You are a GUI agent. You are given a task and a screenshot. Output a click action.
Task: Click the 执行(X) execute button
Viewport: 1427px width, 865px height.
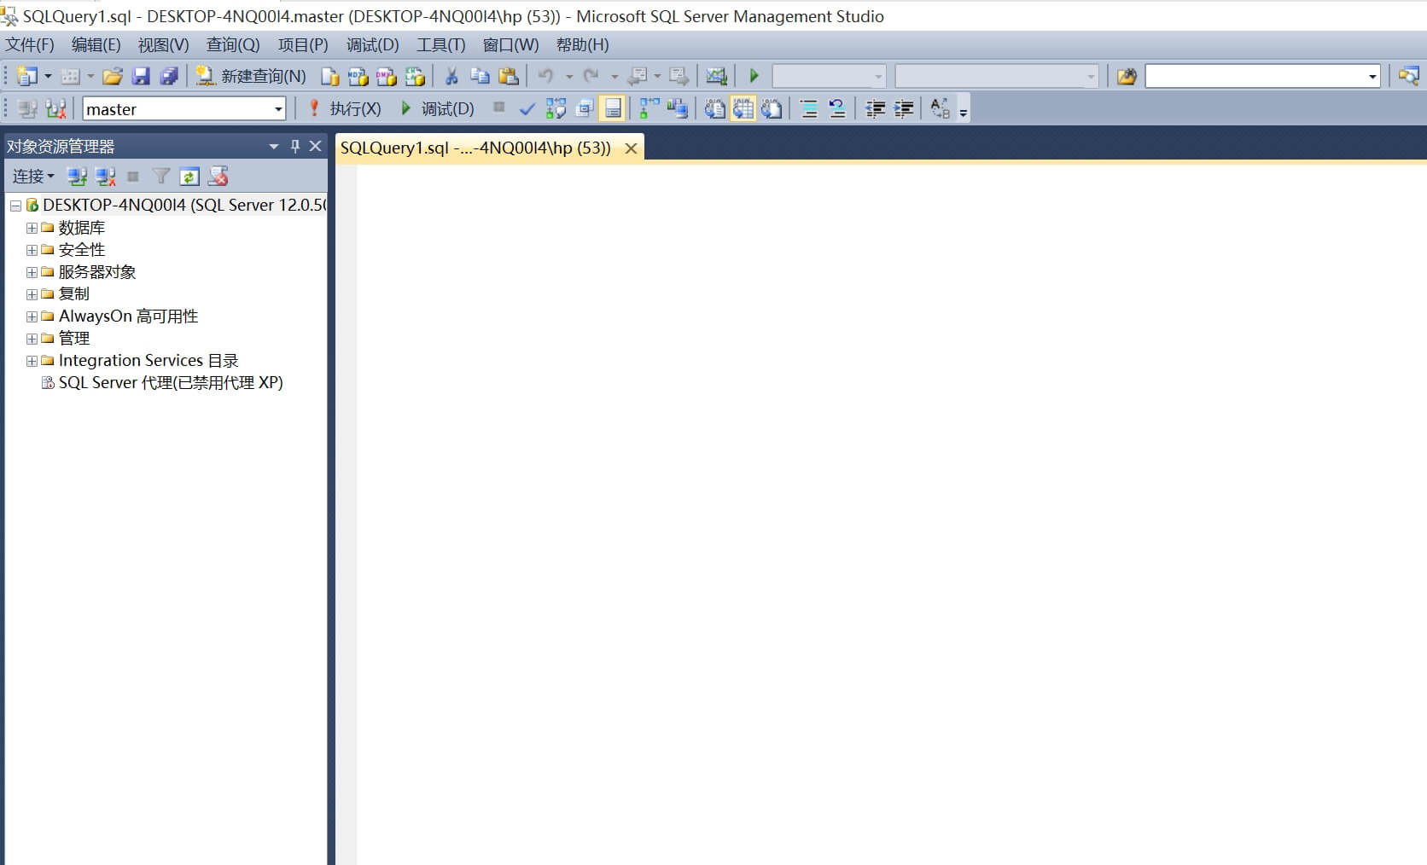(x=345, y=109)
